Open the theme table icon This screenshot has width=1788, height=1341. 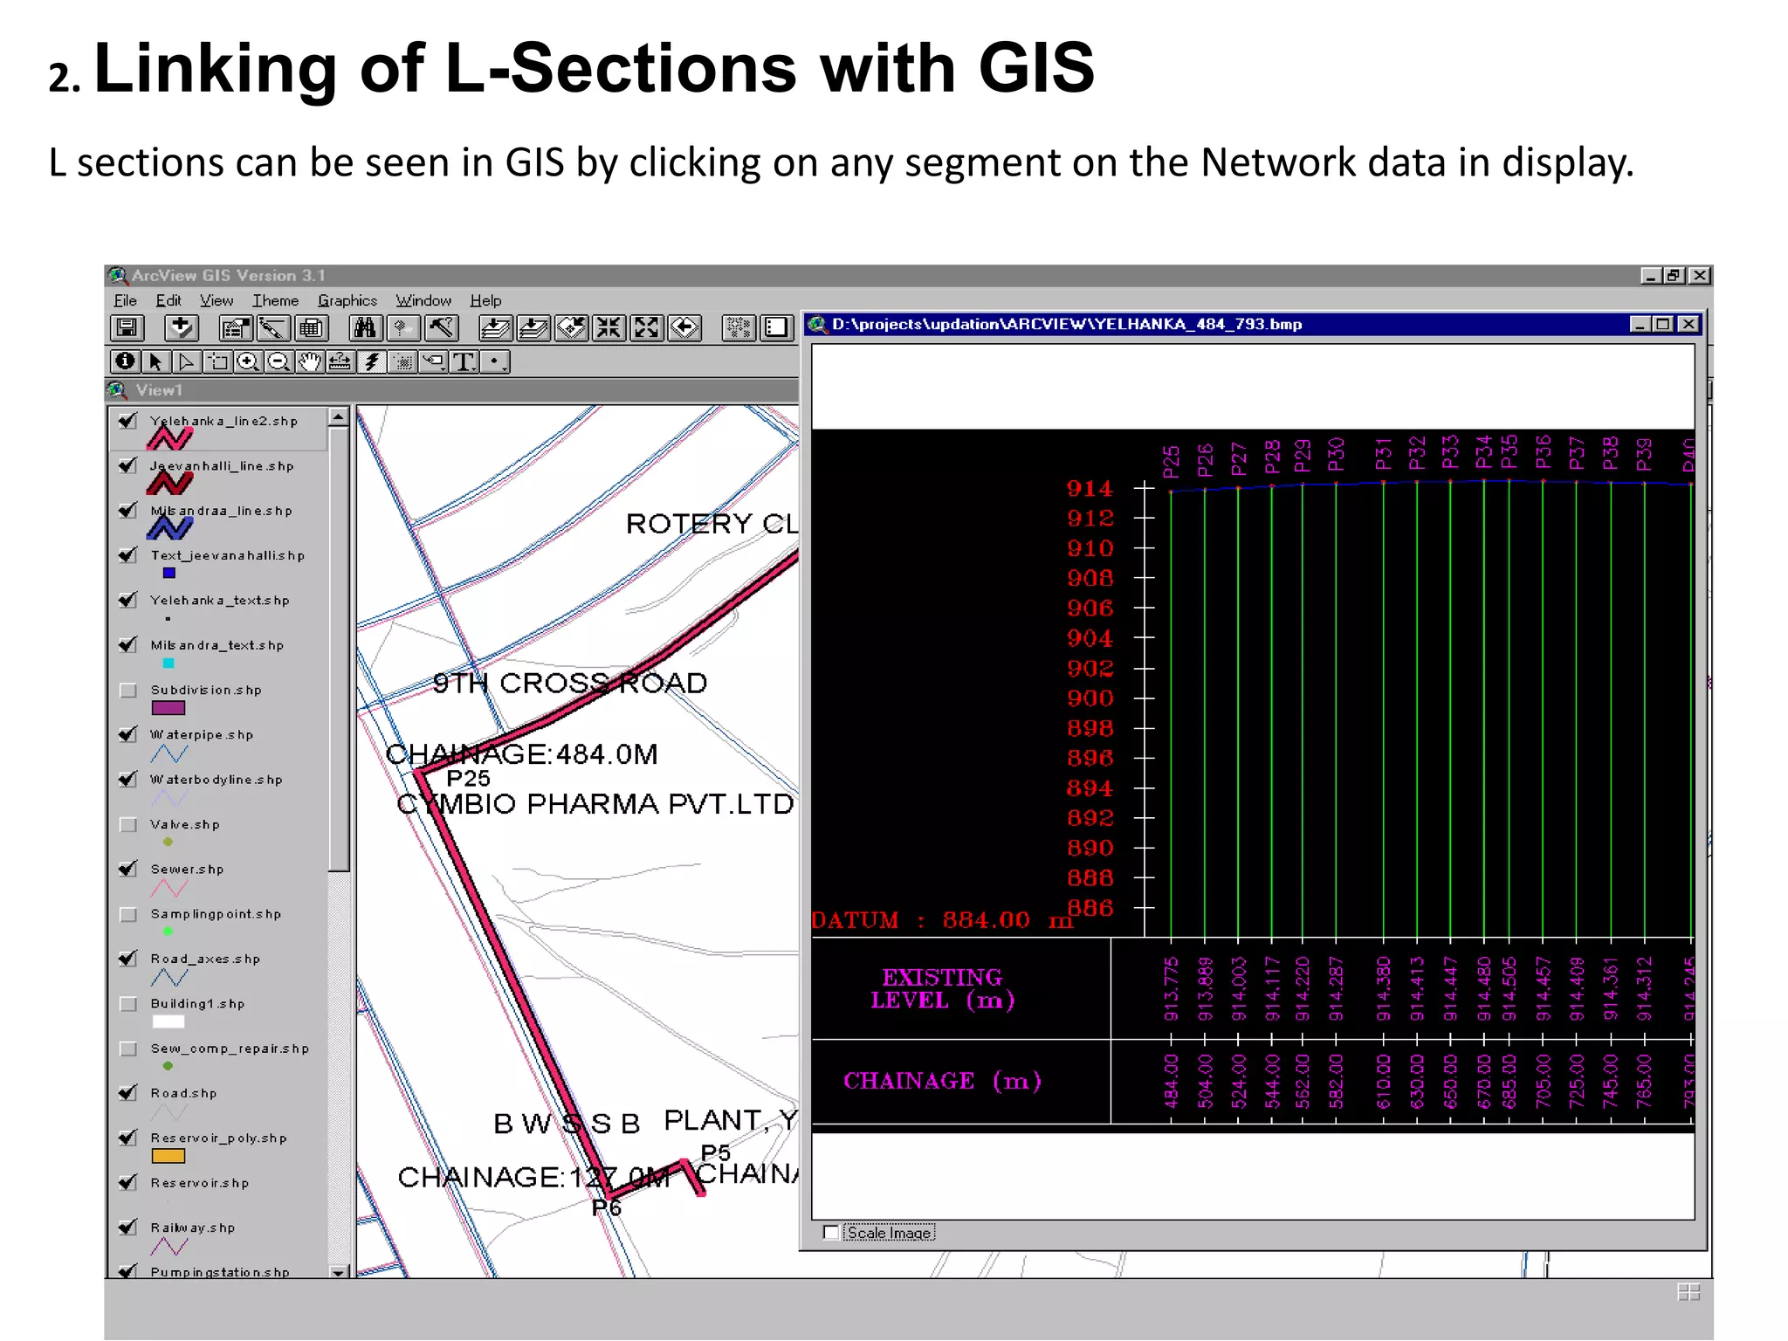[x=311, y=328]
